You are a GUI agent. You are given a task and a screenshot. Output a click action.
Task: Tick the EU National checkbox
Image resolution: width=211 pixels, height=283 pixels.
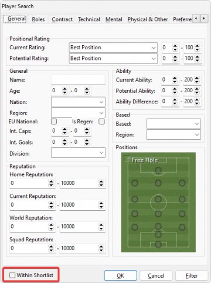(54, 122)
